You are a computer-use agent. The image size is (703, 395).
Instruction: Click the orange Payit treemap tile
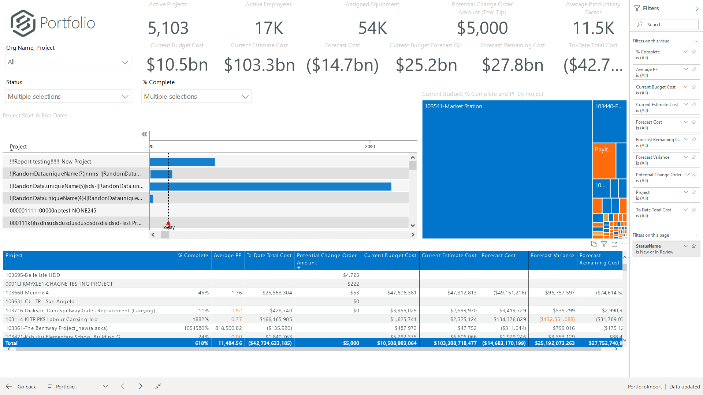coord(604,161)
